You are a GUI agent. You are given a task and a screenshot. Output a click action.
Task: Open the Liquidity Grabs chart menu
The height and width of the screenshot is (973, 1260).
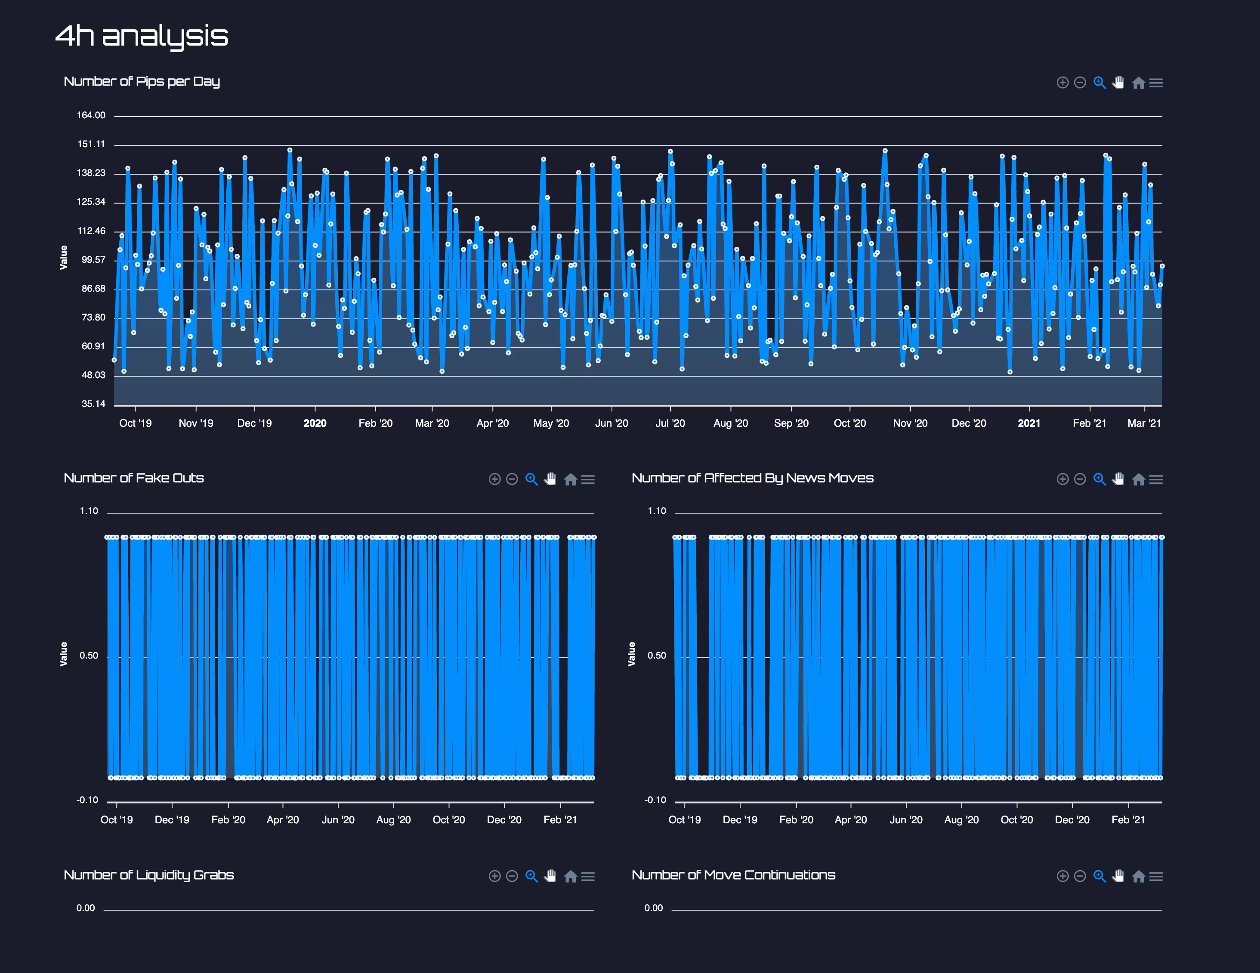pos(588,877)
